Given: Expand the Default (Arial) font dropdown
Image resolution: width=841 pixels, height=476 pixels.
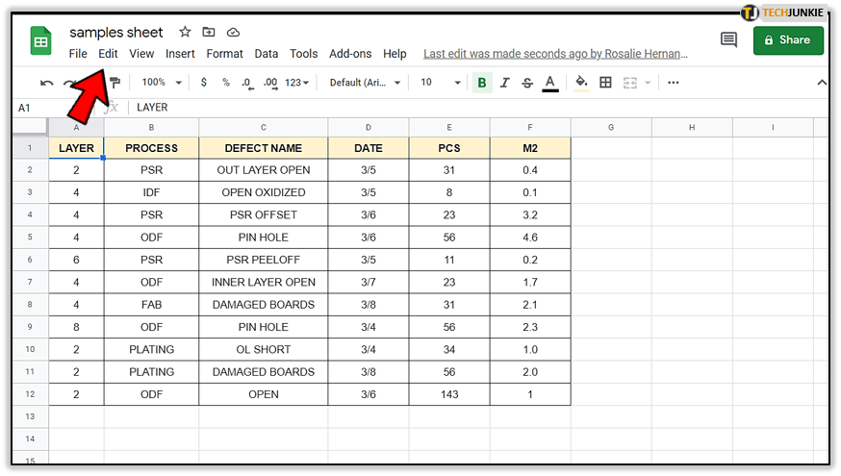Looking at the screenshot, I should tap(365, 83).
